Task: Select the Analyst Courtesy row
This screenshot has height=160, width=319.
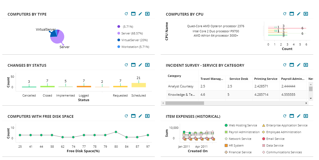Action: click(181, 86)
